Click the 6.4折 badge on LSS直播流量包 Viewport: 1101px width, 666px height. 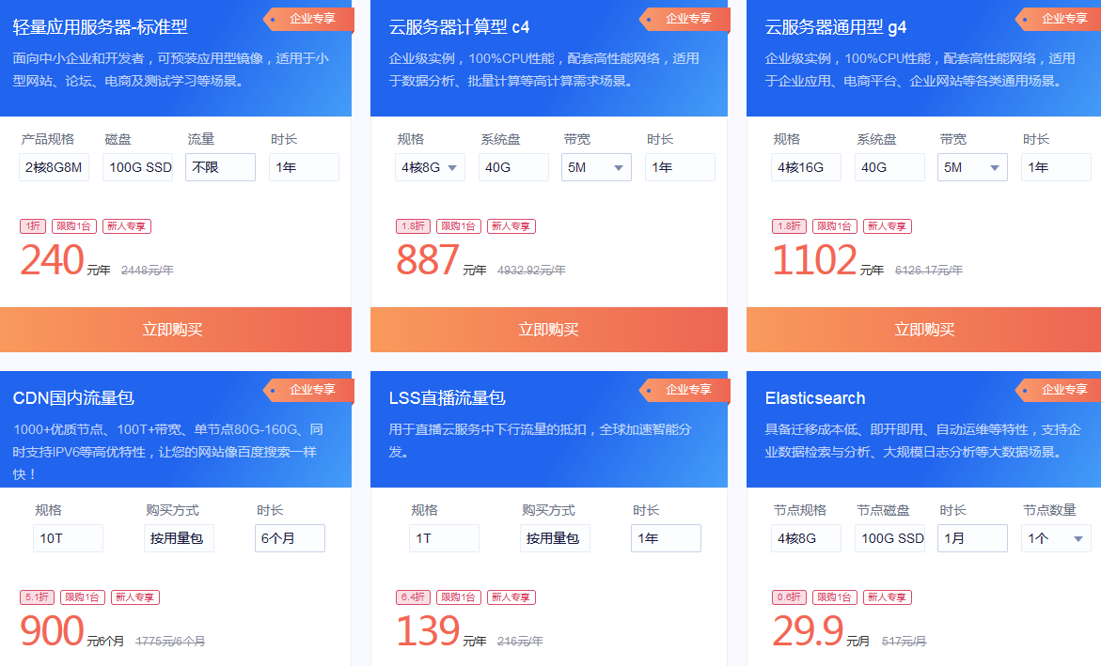tap(414, 597)
